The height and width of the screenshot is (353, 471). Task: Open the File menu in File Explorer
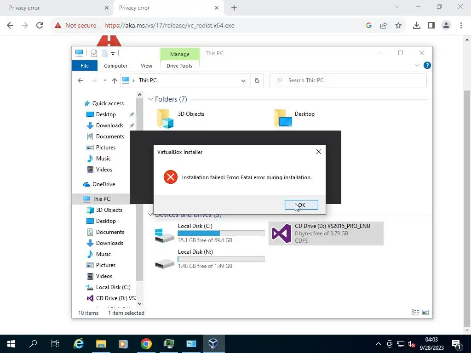click(x=85, y=66)
